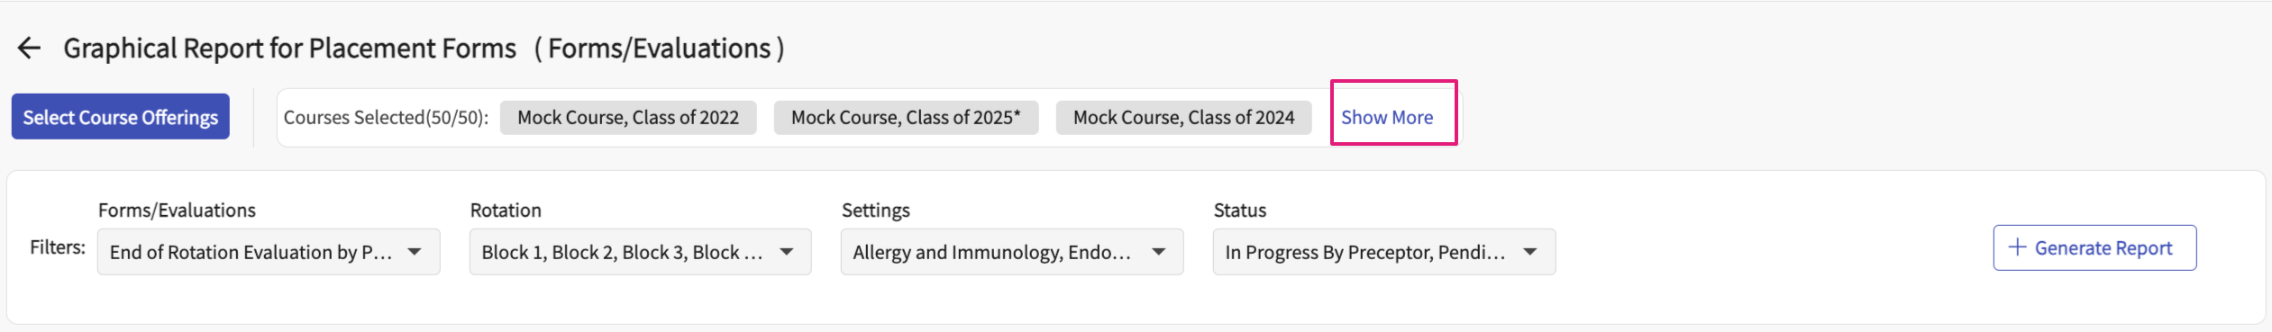This screenshot has width=2272, height=332.
Task: Click the Courses Selected(50/50) label
Action: [386, 117]
